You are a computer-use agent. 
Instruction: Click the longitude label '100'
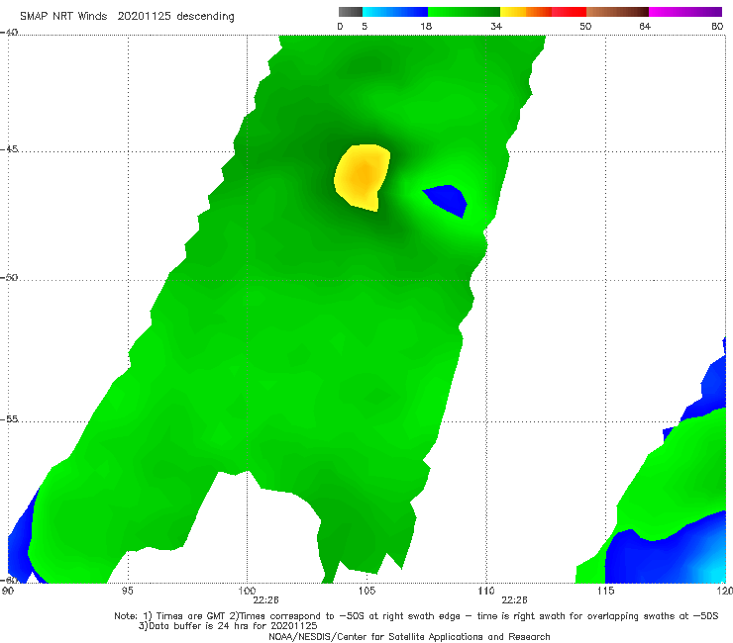tap(247, 592)
